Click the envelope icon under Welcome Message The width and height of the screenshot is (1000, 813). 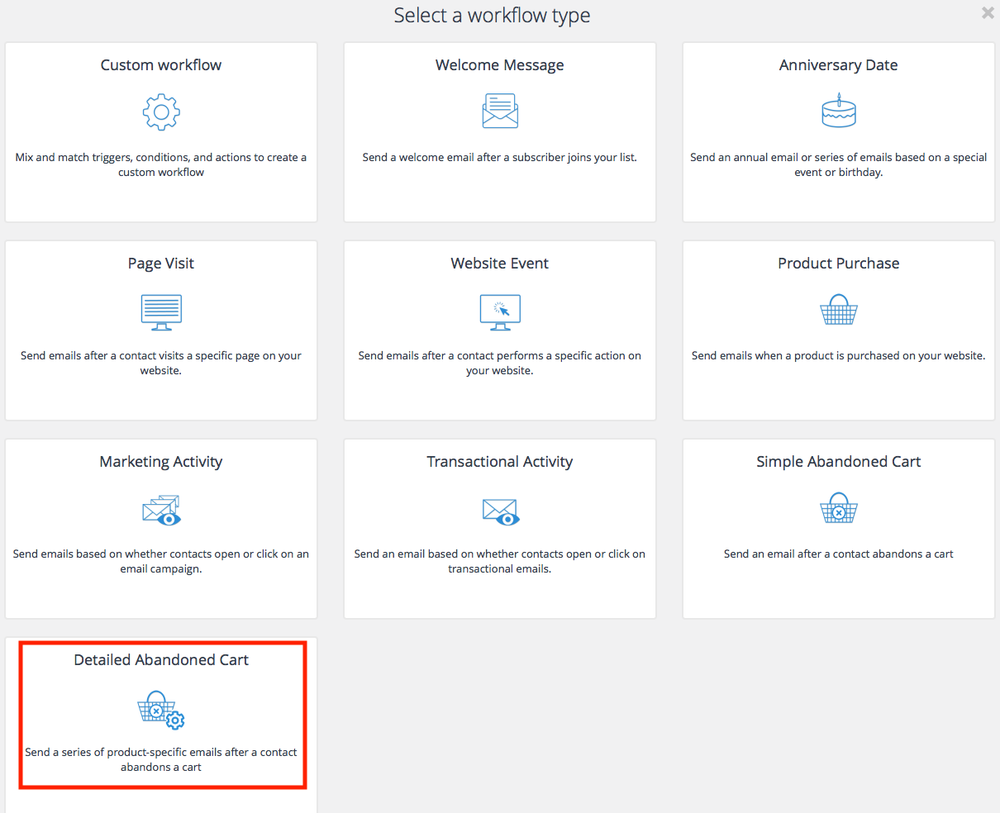pyautogui.click(x=500, y=112)
